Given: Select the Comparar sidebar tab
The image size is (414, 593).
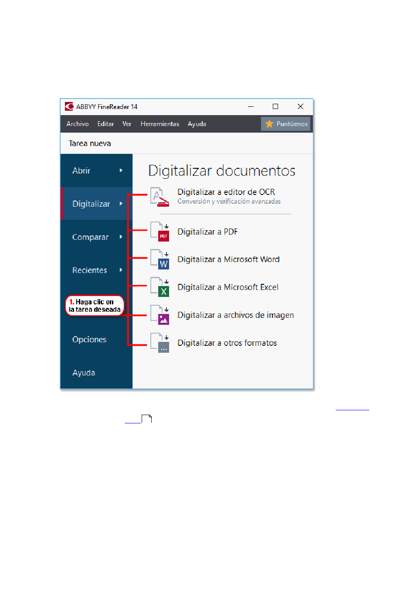Looking at the screenshot, I should pos(96,237).
